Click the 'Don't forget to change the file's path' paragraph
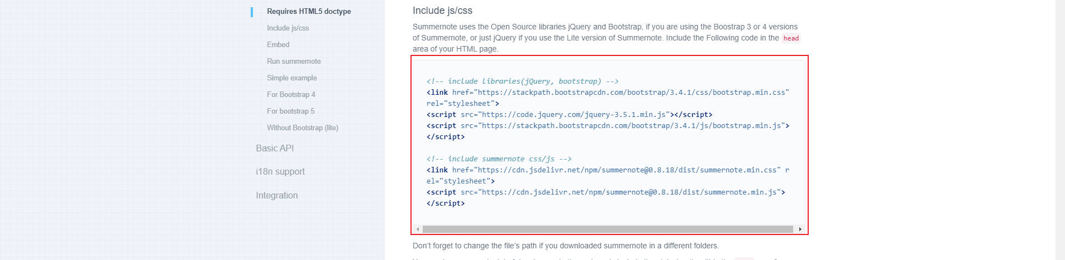 tap(566, 246)
